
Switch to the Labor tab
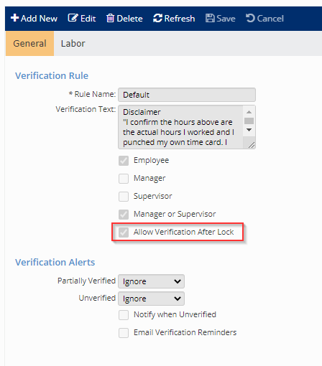point(73,44)
